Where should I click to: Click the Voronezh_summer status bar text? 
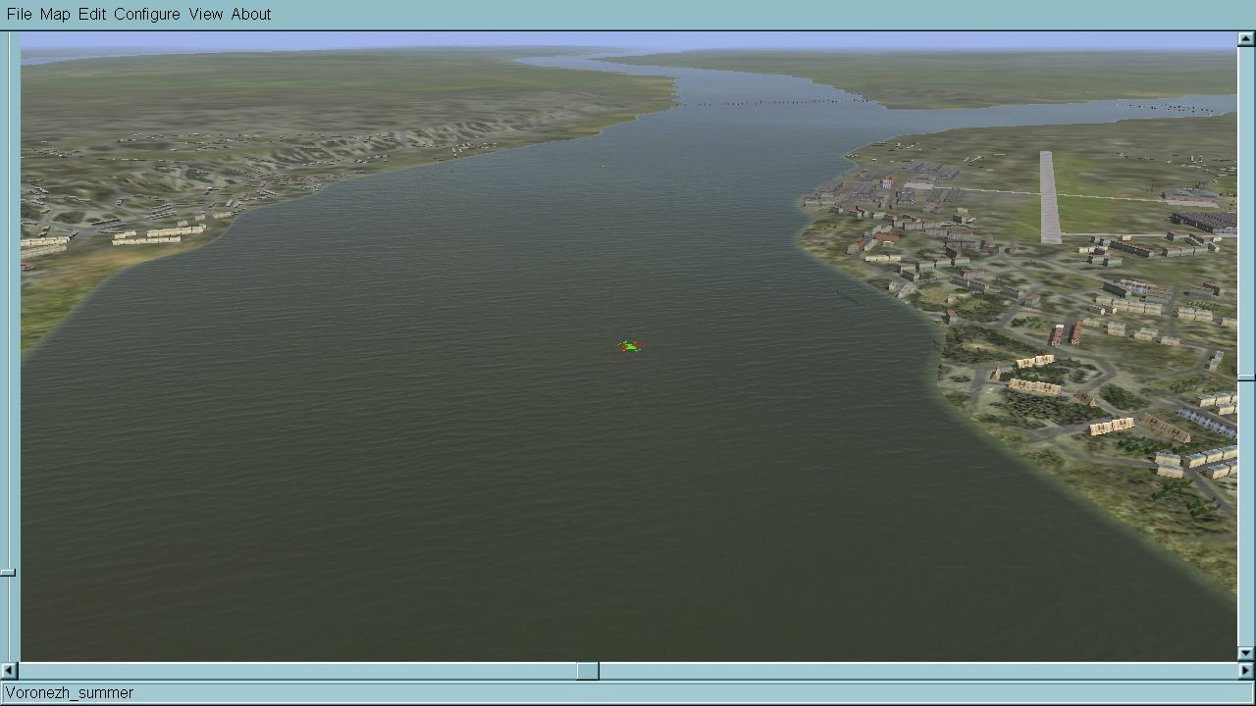(70, 692)
